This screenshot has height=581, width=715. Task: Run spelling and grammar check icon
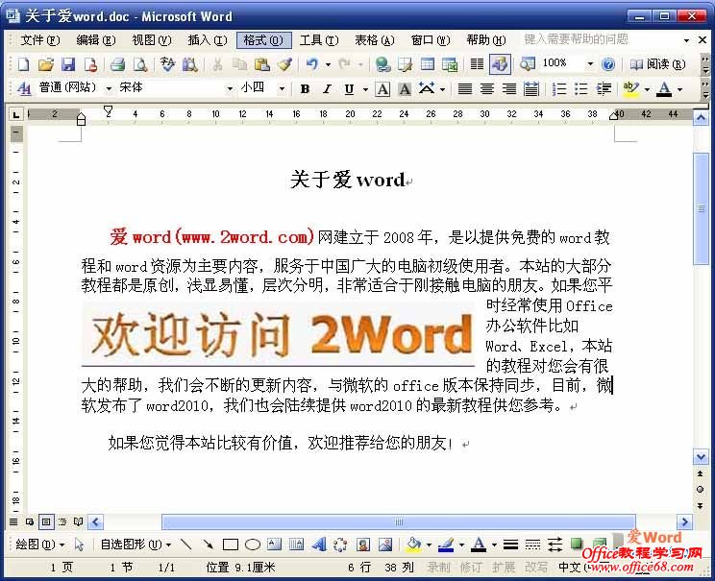click(x=168, y=64)
